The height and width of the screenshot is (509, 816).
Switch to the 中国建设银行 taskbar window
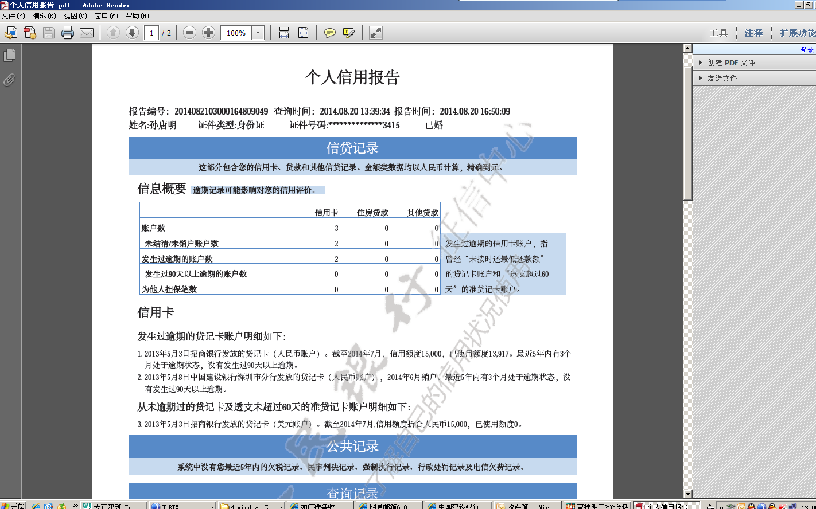458,506
